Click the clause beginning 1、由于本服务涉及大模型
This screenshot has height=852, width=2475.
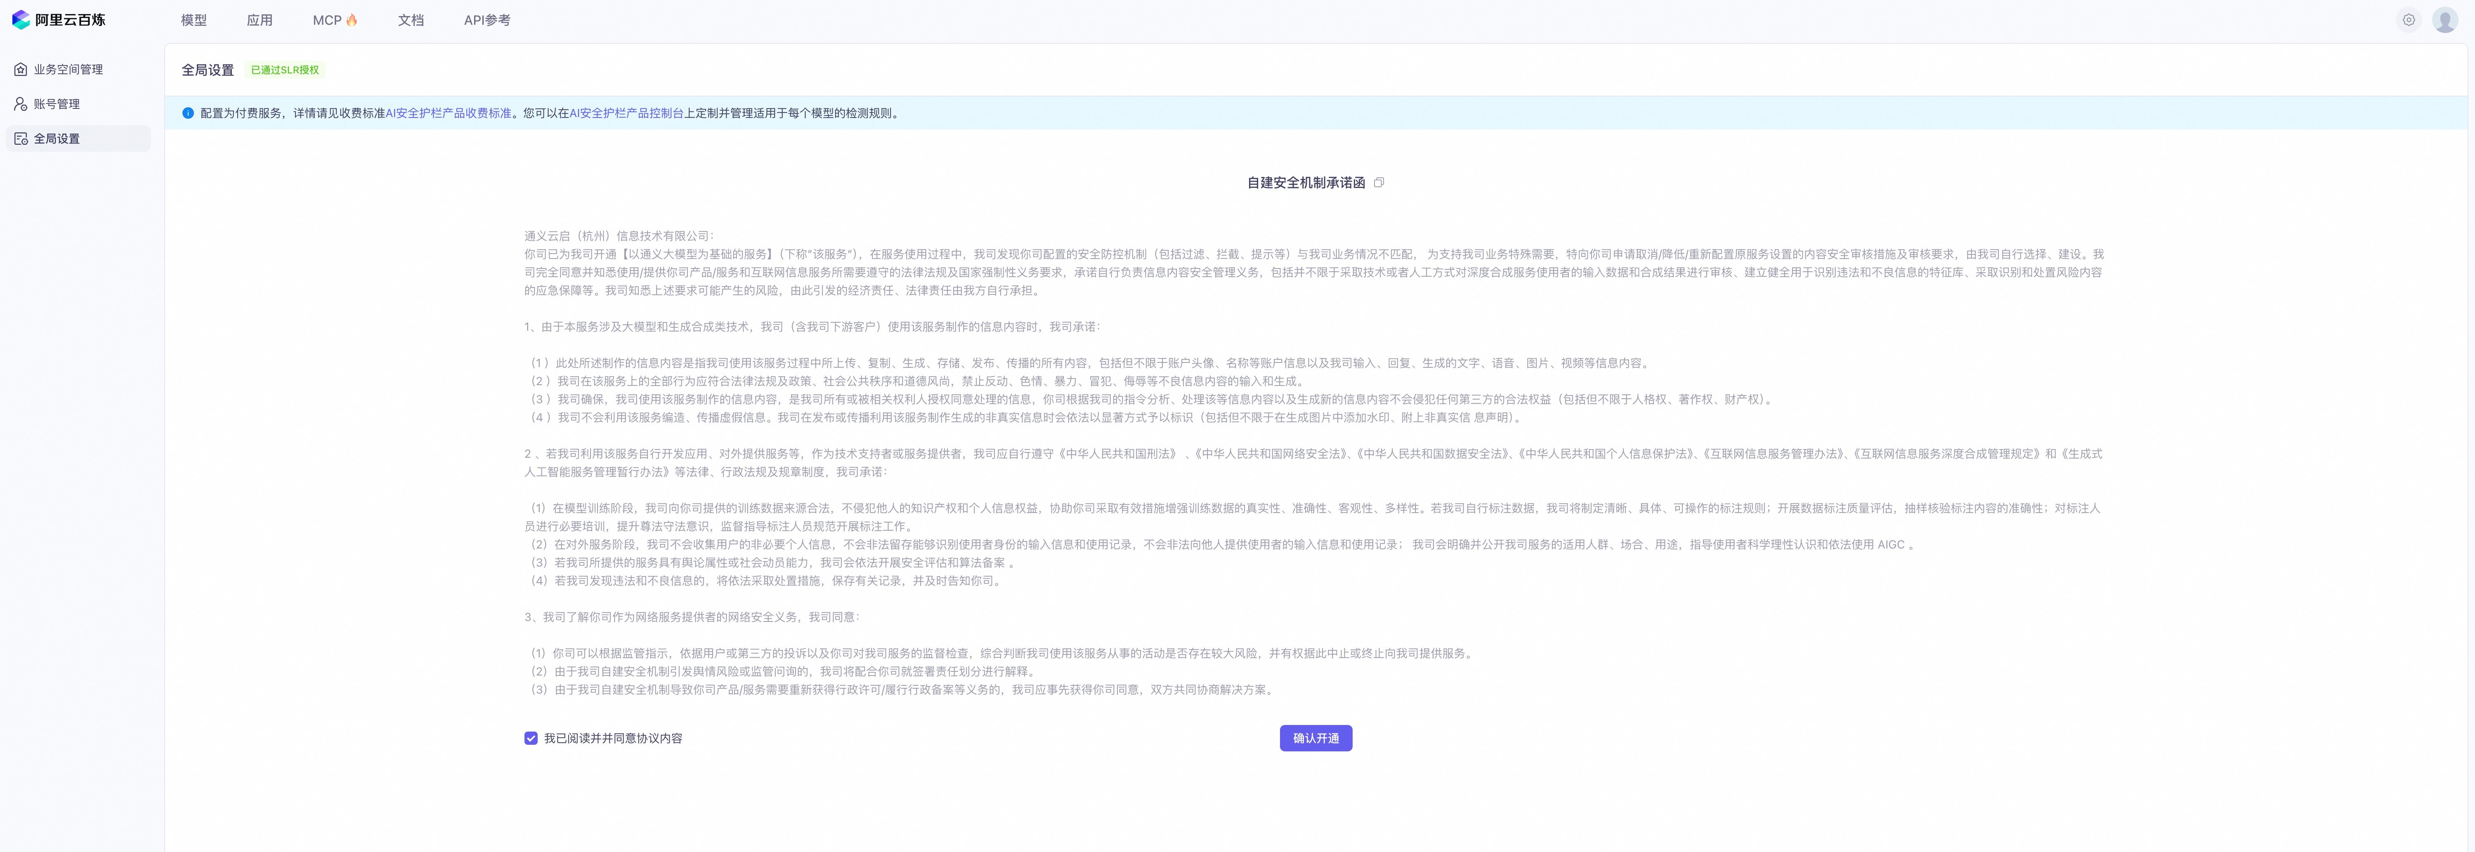(812, 327)
